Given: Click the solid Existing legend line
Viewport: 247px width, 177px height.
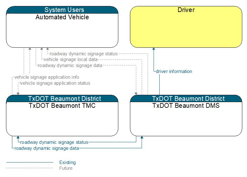Looking at the screenshot, I should pyautogui.click(x=30, y=162).
